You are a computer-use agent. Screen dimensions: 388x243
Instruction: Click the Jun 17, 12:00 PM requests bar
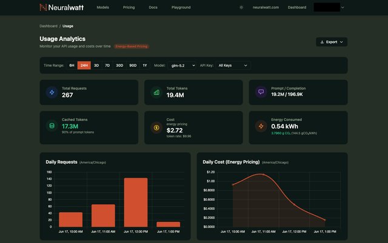[136, 202]
